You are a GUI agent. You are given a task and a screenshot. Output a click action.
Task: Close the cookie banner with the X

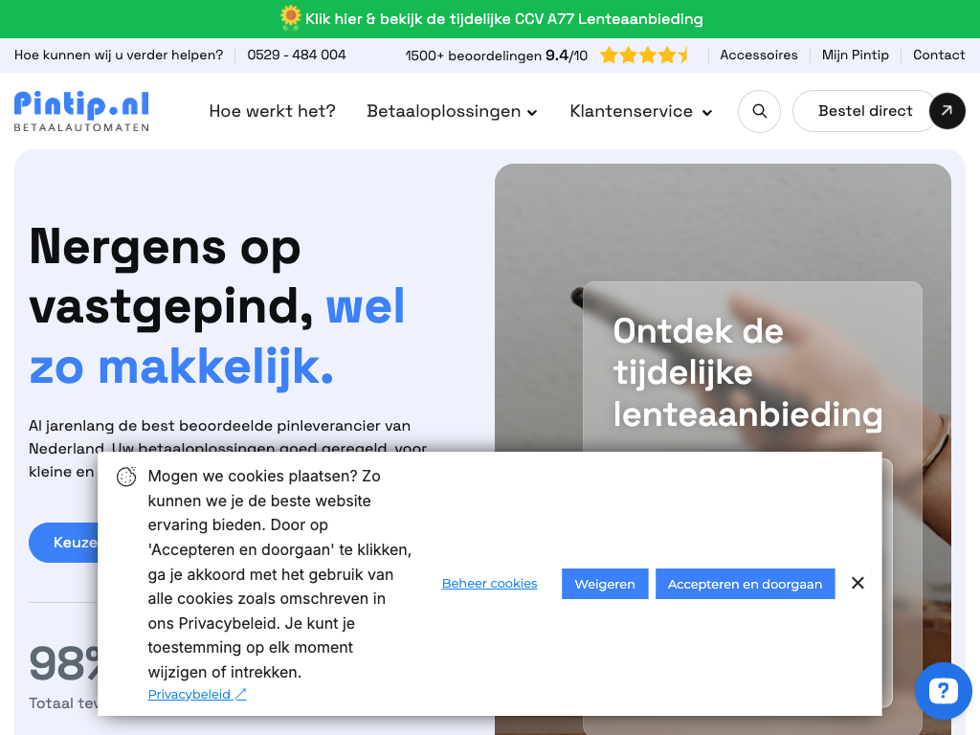point(857,583)
